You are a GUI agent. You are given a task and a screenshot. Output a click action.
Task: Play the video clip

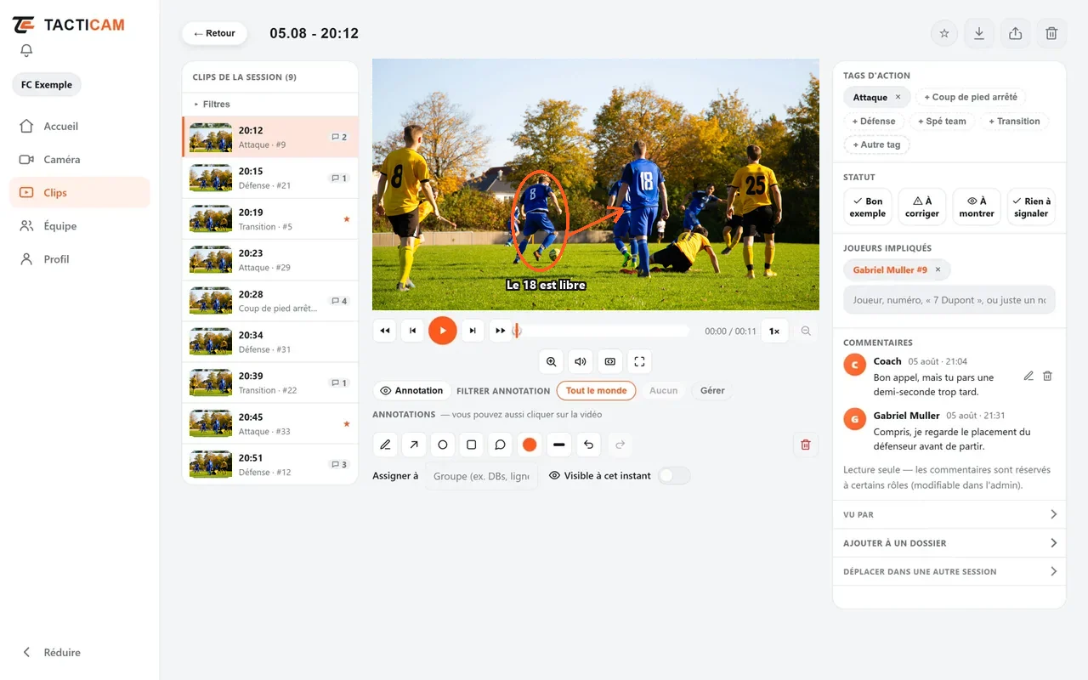[x=443, y=331]
